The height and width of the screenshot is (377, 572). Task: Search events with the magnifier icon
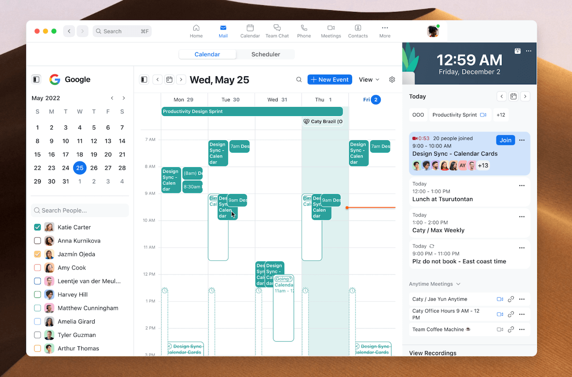(299, 79)
